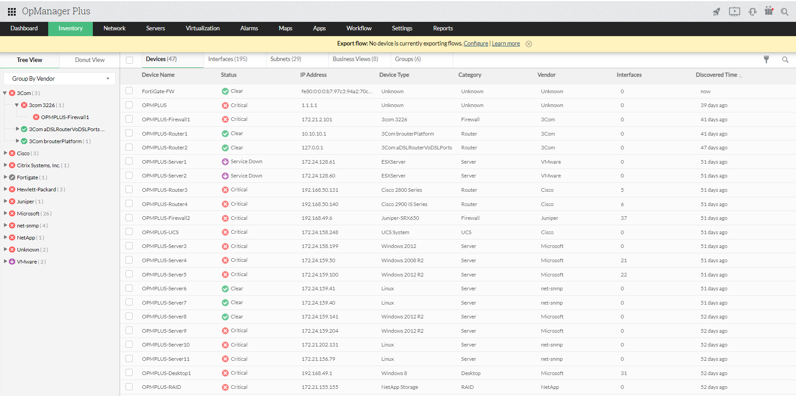The width and height of the screenshot is (796, 396).
Task: Tick checkbox for OPMPLUS-Router3
Action: pyautogui.click(x=129, y=190)
